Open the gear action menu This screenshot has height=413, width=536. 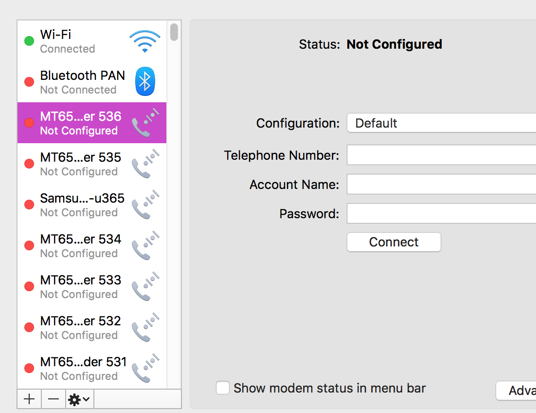pos(75,399)
